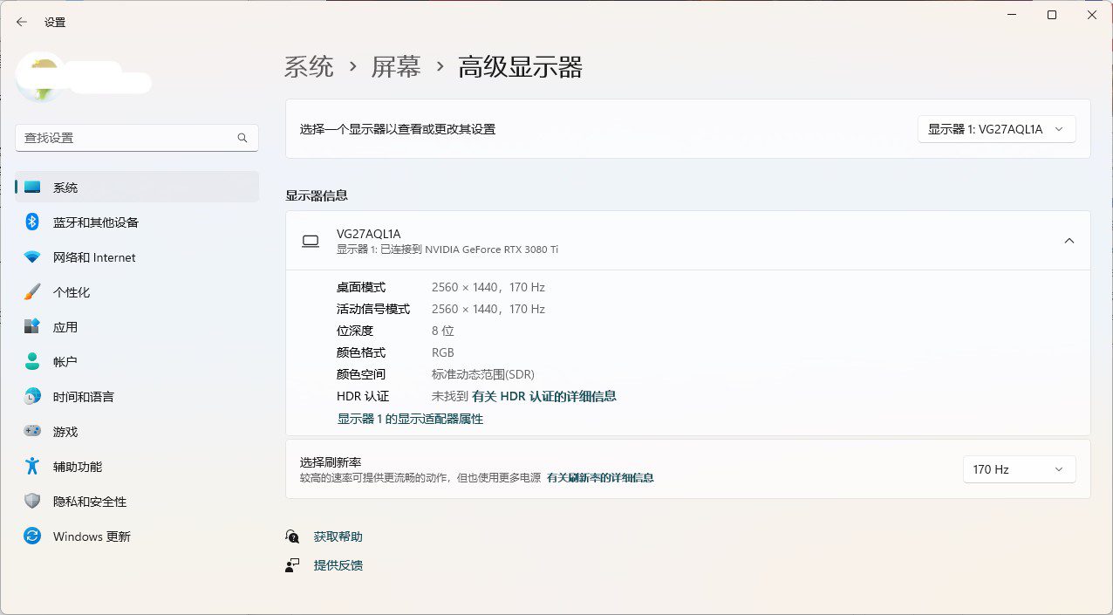The image size is (1113, 615).
Task: Click the back arrow in the title bar
Action: tap(22, 22)
